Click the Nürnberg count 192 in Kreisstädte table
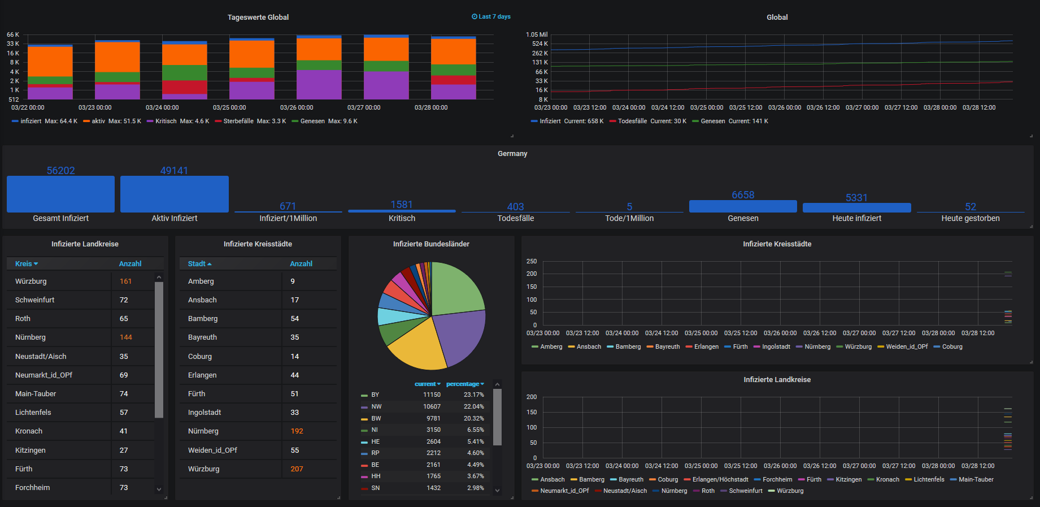1040x507 pixels. pyautogui.click(x=297, y=431)
